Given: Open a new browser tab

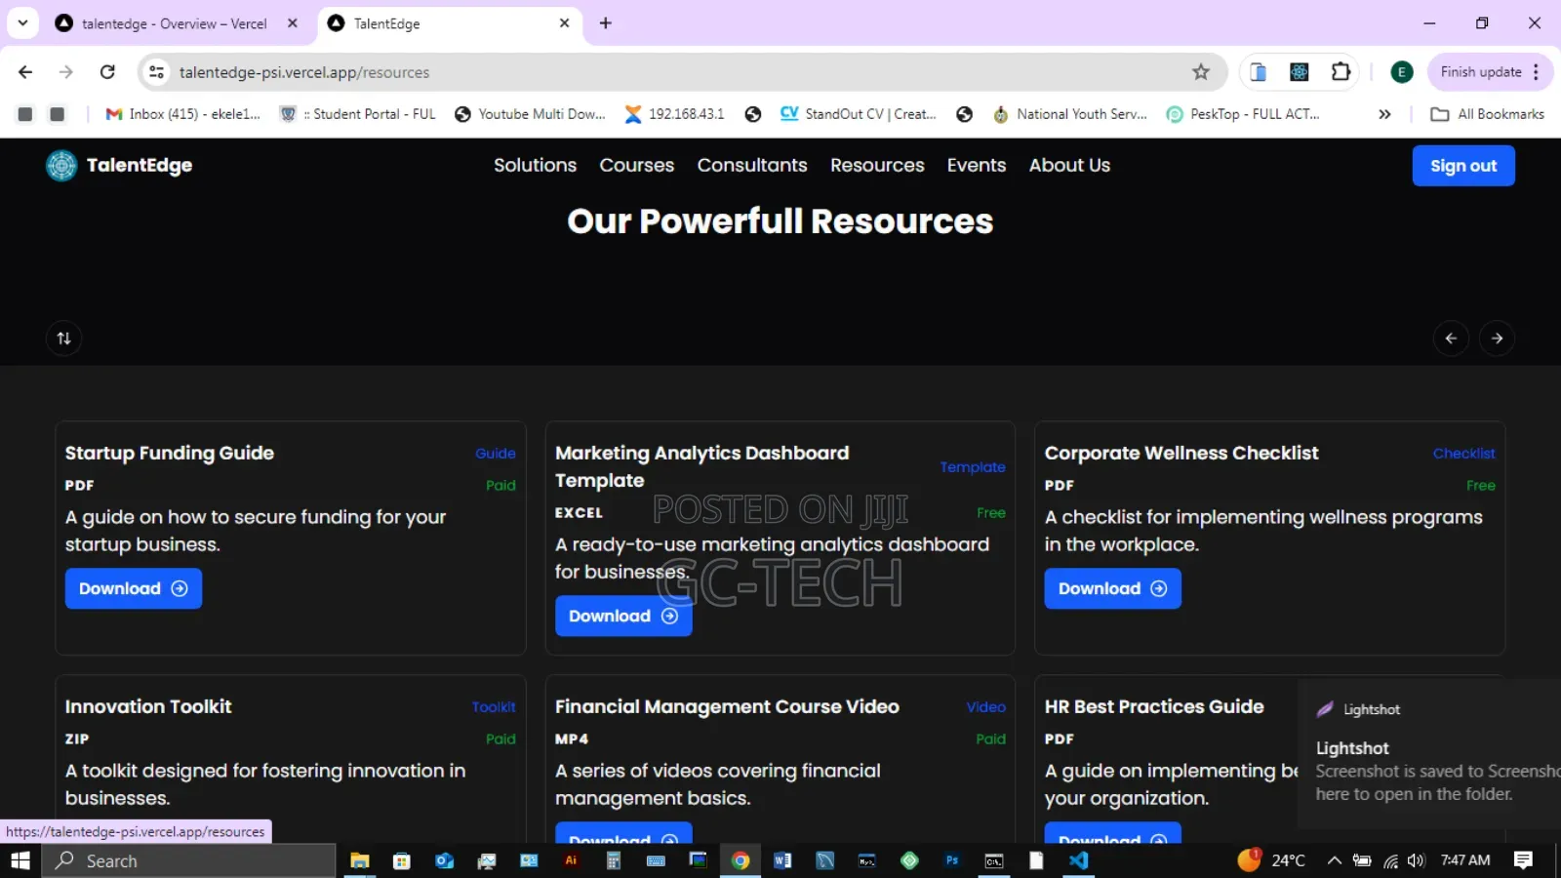Looking at the screenshot, I should [605, 23].
